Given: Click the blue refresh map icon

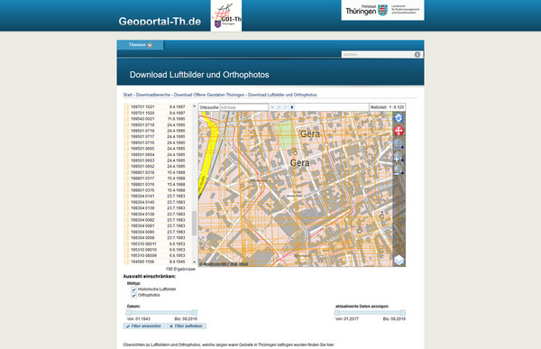Looking at the screenshot, I should click(x=399, y=118).
